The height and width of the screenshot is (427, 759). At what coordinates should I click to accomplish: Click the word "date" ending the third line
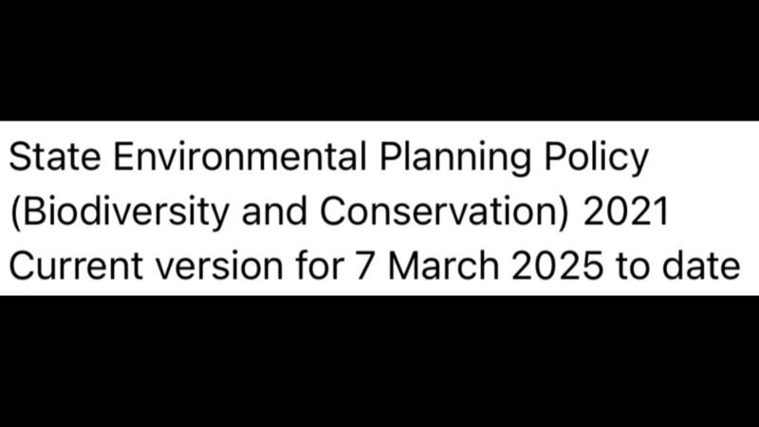[703, 265]
